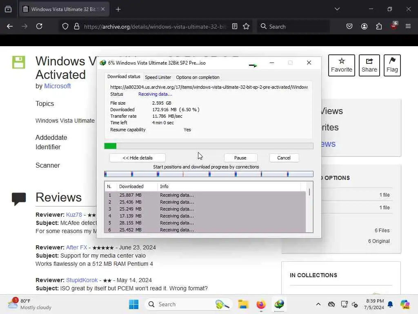The height and width of the screenshot is (314, 418).
Task: Click the taskbar Search box
Action: point(189,304)
